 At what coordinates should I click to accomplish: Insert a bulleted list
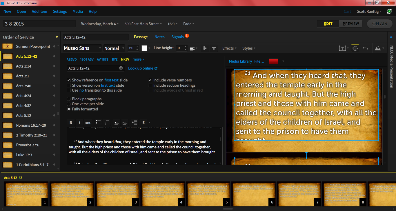point(98,122)
